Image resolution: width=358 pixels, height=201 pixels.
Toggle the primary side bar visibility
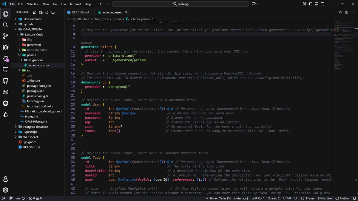310,4
